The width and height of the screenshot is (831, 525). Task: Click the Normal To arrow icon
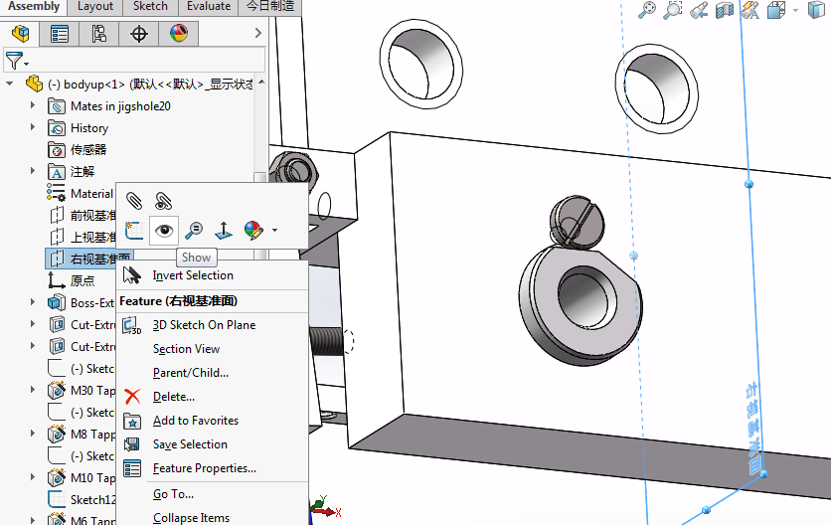[x=223, y=230]
